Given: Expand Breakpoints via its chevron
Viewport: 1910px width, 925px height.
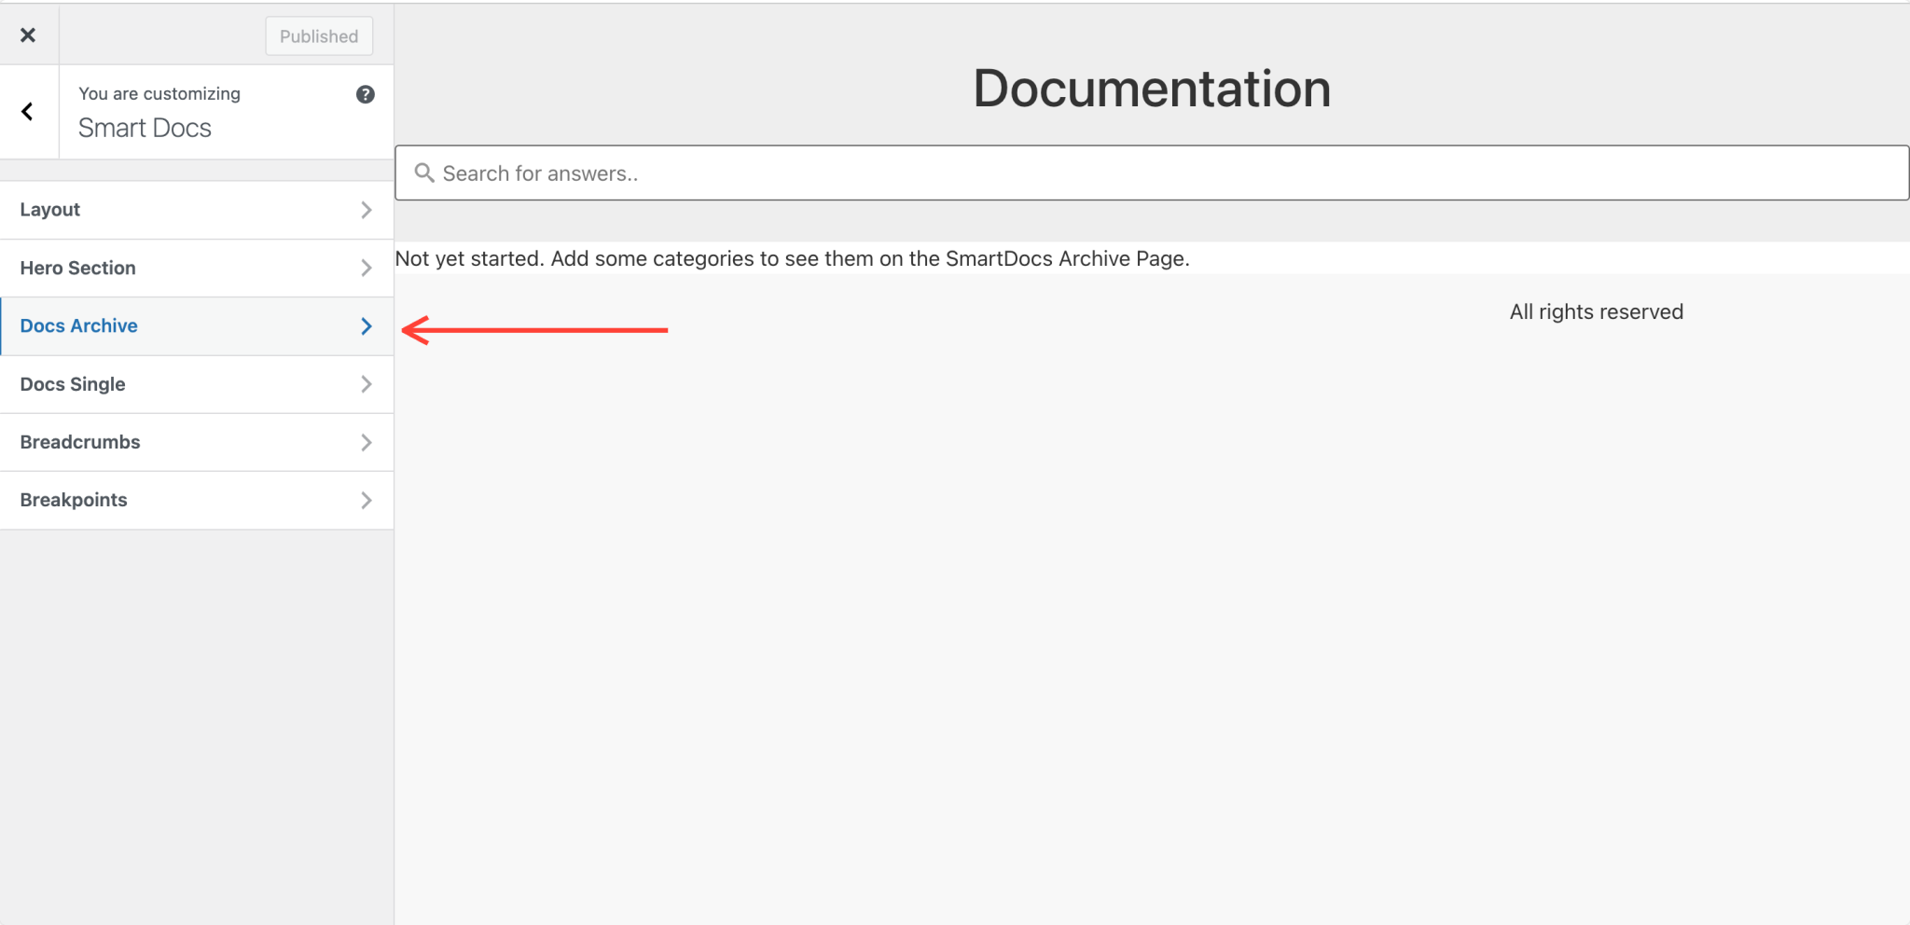Looking at the screenshot, I should (367, 500).
